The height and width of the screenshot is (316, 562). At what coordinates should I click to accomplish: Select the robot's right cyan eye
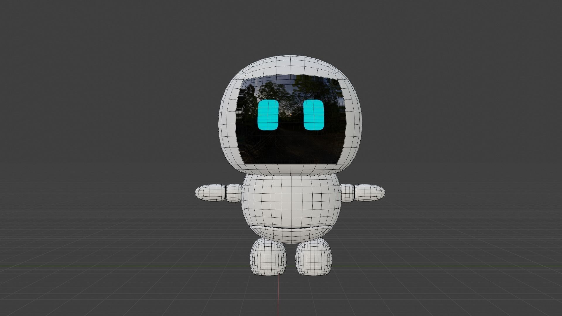coord(314,115)
